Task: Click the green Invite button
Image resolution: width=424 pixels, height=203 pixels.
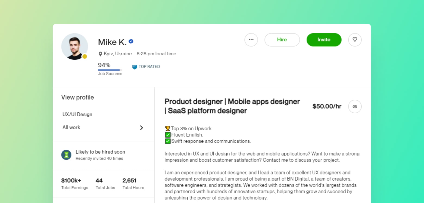Action: click(324, 40)
